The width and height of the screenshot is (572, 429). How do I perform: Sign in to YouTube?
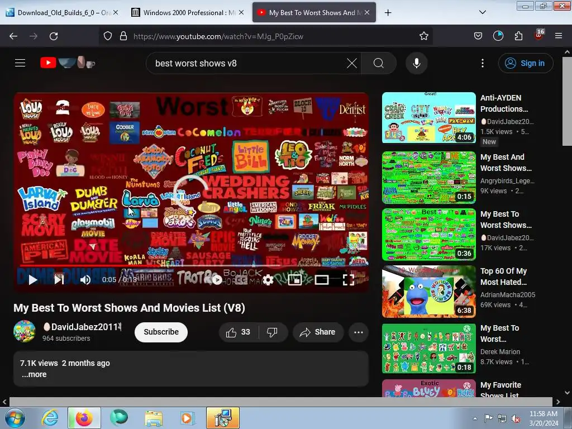point(525,63)
